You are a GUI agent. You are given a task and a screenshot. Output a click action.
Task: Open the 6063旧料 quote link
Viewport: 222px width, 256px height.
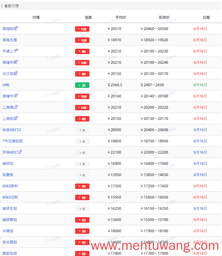click(x=10, y=197)
